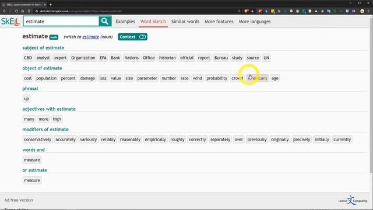Click the wind object collocate
The width and height of the screenshot is (373, 210).
[x=197, y=78]
